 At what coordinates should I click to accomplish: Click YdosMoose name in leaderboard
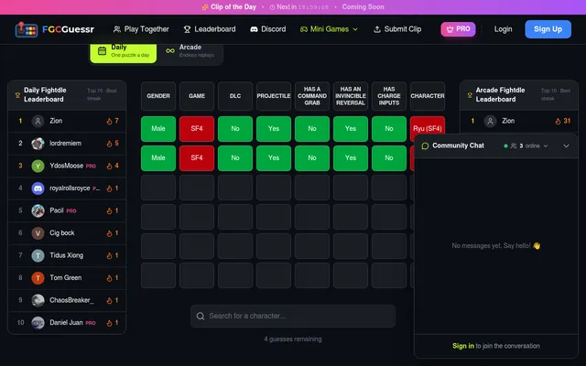click(66, 166)
